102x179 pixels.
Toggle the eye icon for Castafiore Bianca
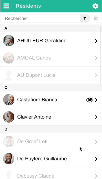click(90, 100)
